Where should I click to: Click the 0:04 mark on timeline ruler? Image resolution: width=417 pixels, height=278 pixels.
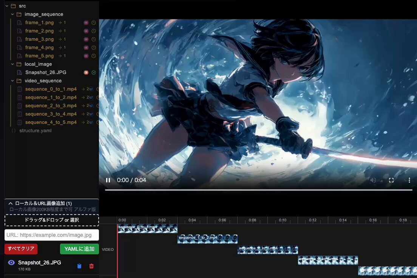click(192, 220)
